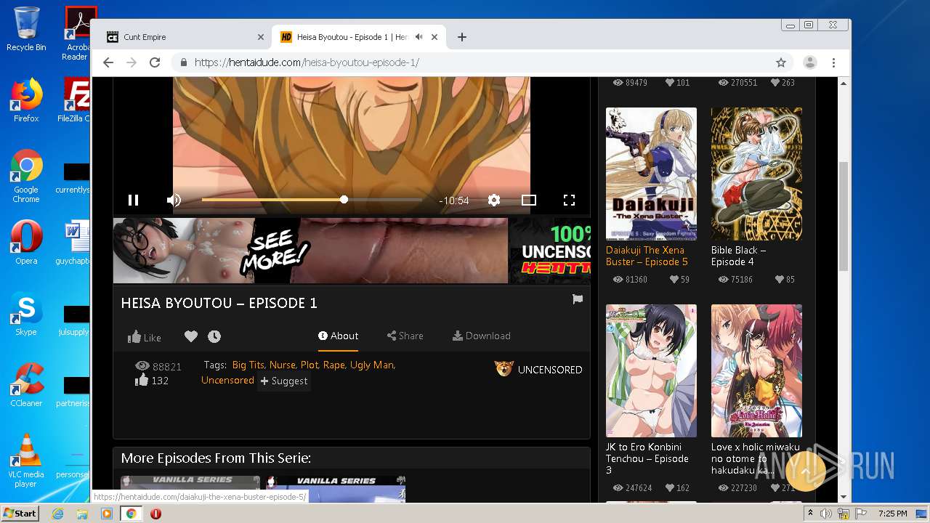Click the 7:25 PM taskbar clock
The width and height of the screenshot is (930, 523).
click(x=892, y=514)
